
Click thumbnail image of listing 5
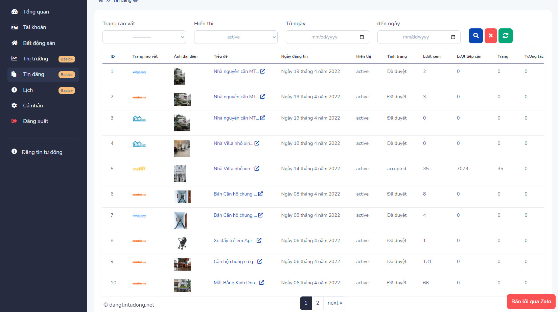180,174
